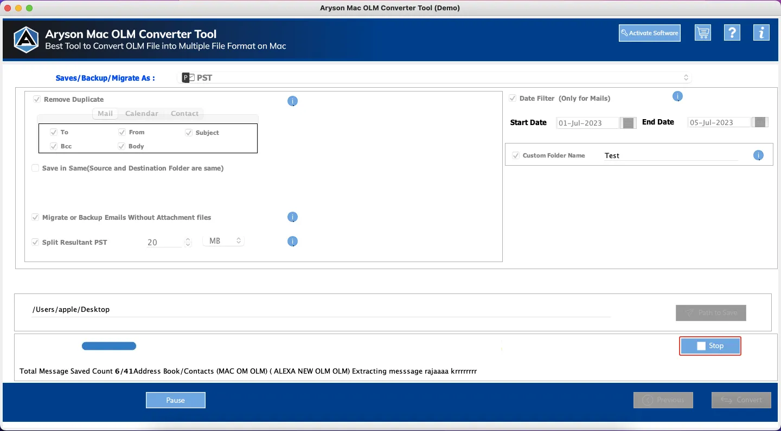Screen dimensions: 781x431
Task: Open the MB size unit dropdown
Action: (223, 241)
